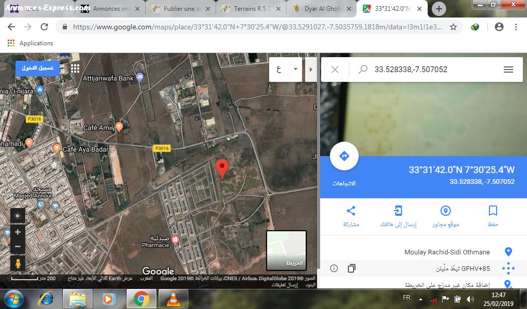527x309 pixels.
Task: Click the Send to phone icon
Action: coord(398,211)
